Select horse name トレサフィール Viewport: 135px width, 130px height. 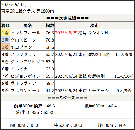point(25,33)
